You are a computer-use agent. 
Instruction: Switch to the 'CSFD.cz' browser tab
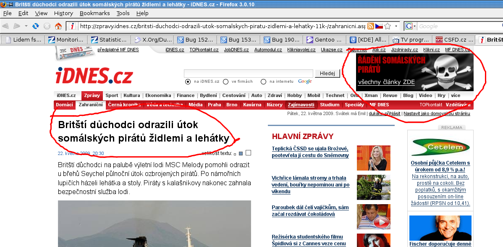[453, 40]
